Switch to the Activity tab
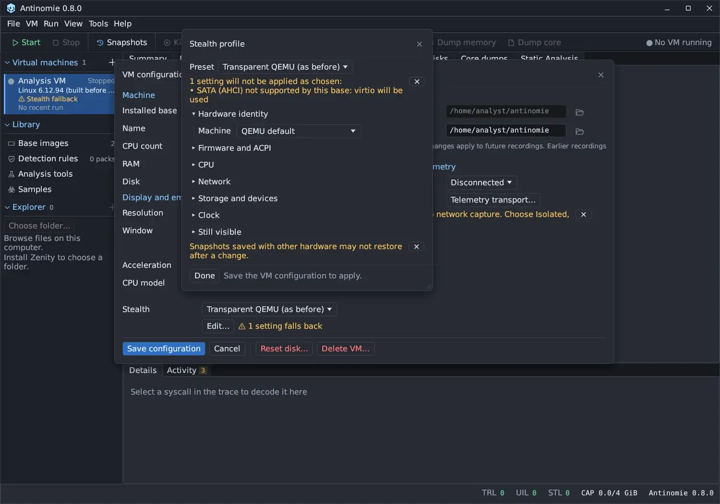720x504 pixels. coord(187,371)
